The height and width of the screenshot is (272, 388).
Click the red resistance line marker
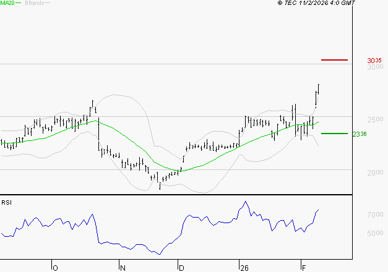334,60
